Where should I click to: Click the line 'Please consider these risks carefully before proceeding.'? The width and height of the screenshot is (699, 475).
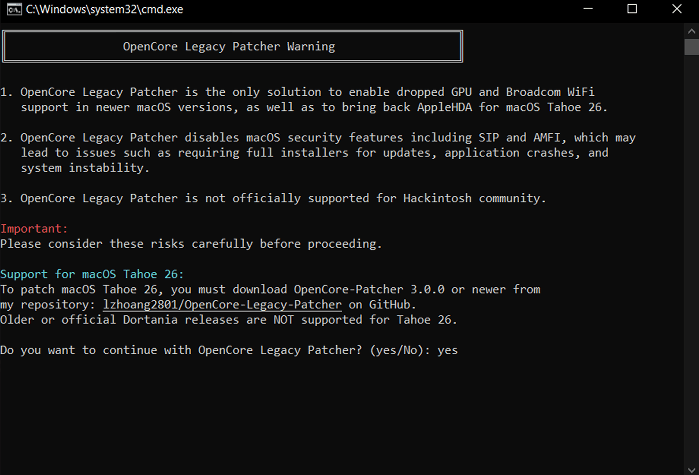pos(191,244)
